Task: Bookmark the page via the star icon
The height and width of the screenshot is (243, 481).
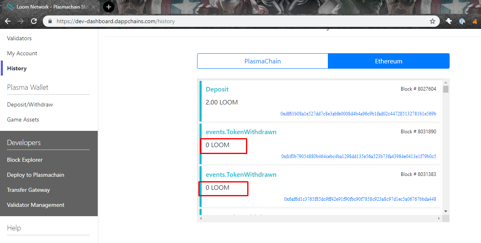Action: pyautogui.click(x=432, y=21)
